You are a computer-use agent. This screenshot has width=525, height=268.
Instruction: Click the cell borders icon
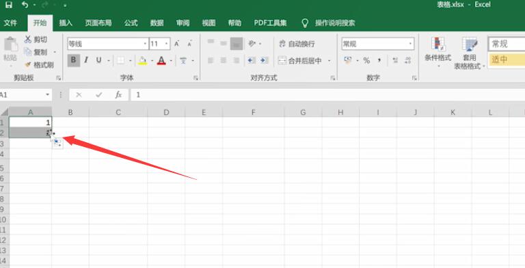tap(120, 60)
